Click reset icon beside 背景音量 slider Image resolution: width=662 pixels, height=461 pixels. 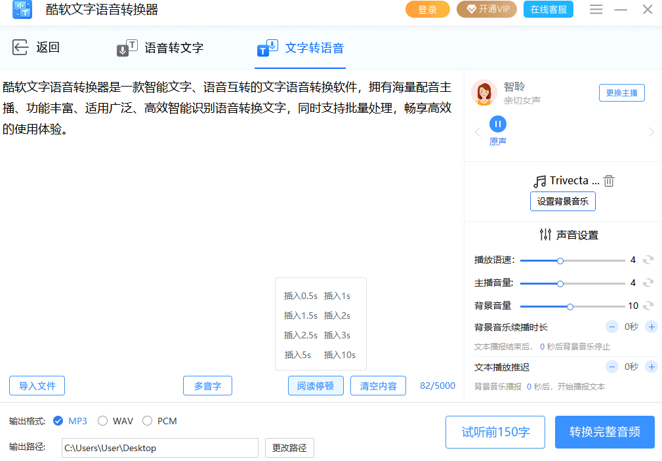[648, 306]
